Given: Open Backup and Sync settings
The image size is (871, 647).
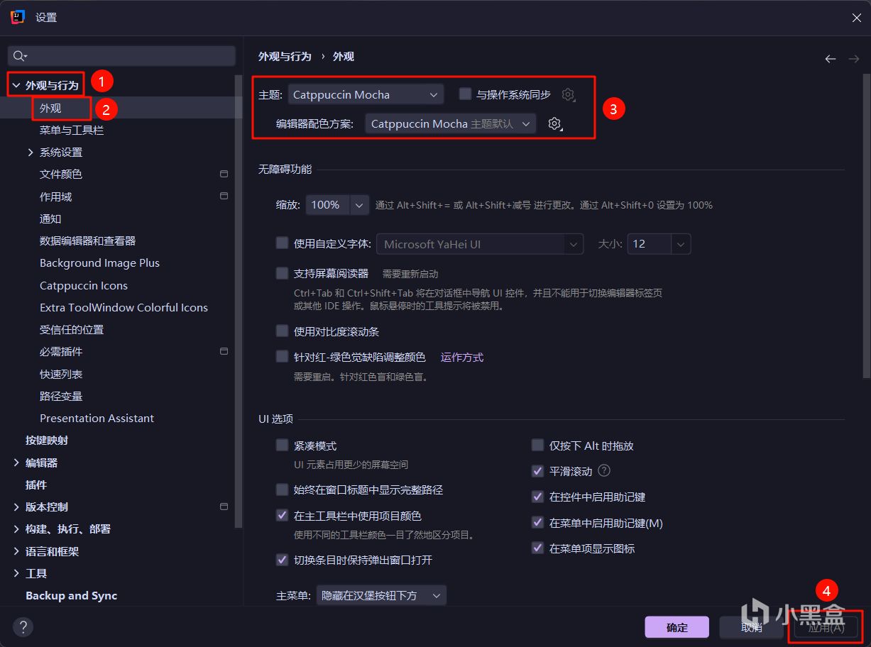Looking at the screenshot, I should click(71, 595).
